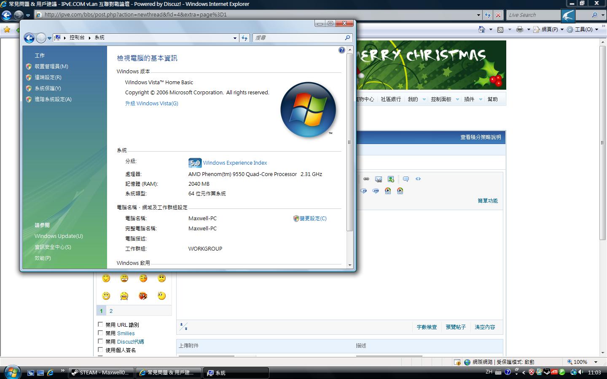607x379 pixels.
Task: Open 進階系統設定(A) in the System sidebar
Action: [x=53, y=99]
